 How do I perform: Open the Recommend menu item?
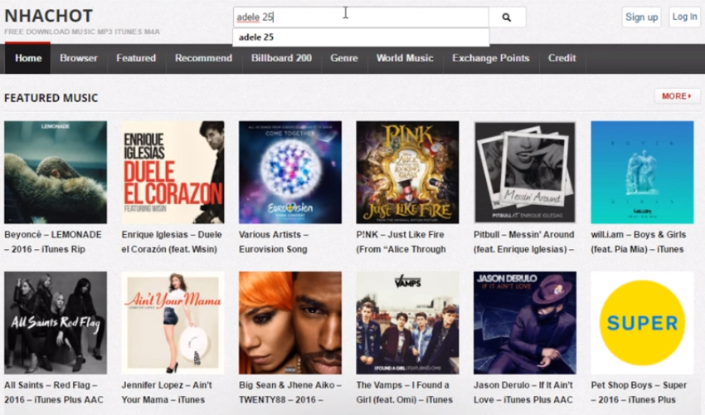203,58
